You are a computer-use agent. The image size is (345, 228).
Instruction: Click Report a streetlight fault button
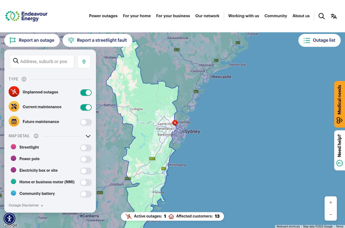(x=97, y=40)
